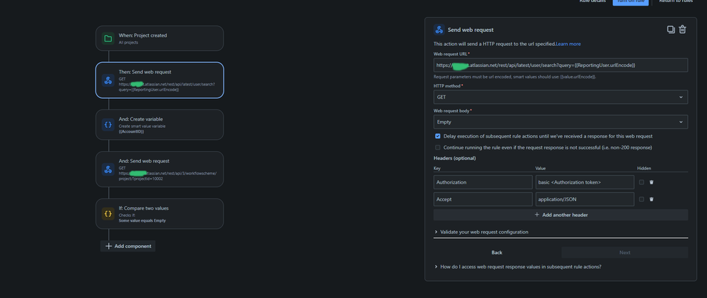The width and height of the screenshot is (707, 298).
Task: Select the 'When: Project created' trigger card
Action: click(160, 38)
